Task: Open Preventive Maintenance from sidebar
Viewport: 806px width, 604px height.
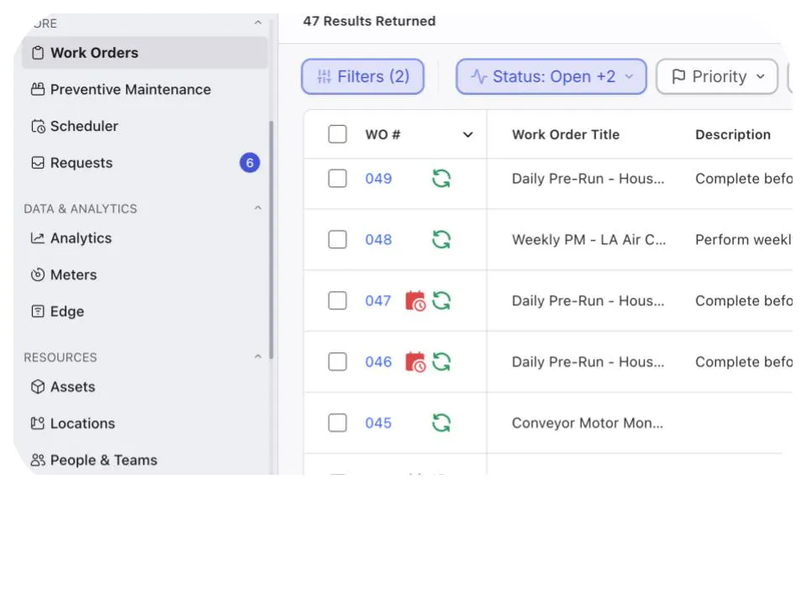Action: click(130, 89)
